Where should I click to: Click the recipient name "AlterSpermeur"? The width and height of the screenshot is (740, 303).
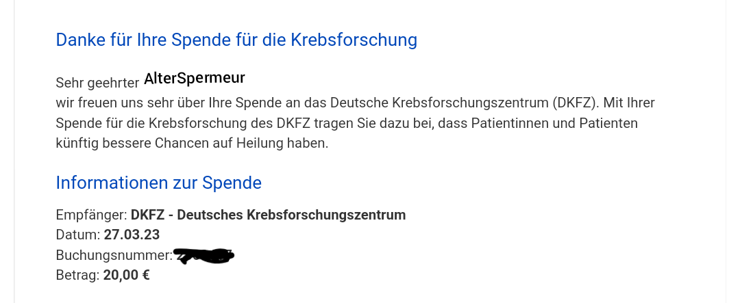click(195, 78)
